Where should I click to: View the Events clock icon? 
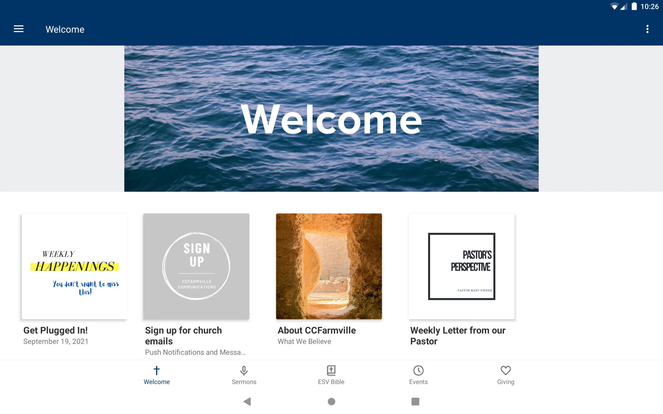coord(418,370)
